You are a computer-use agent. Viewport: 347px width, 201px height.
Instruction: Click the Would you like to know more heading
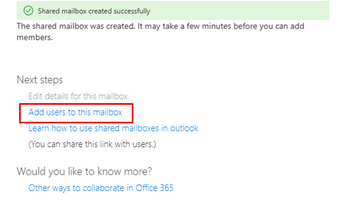point(84,171)
